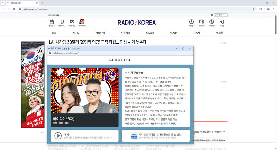Open the USLife menu
Screen dimensions: 277x150
[150, 33]
